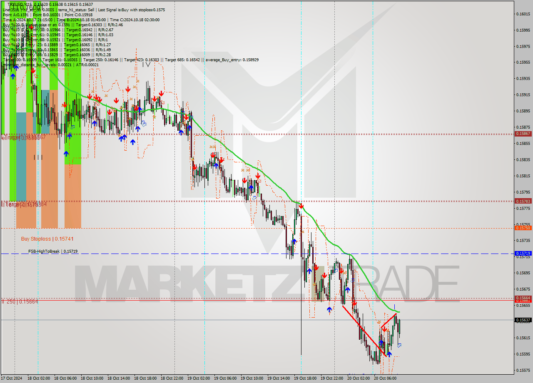The image size is (533, 383).
Task: Click the 0.15575 price scale value
Action: (x=523, y=370)
